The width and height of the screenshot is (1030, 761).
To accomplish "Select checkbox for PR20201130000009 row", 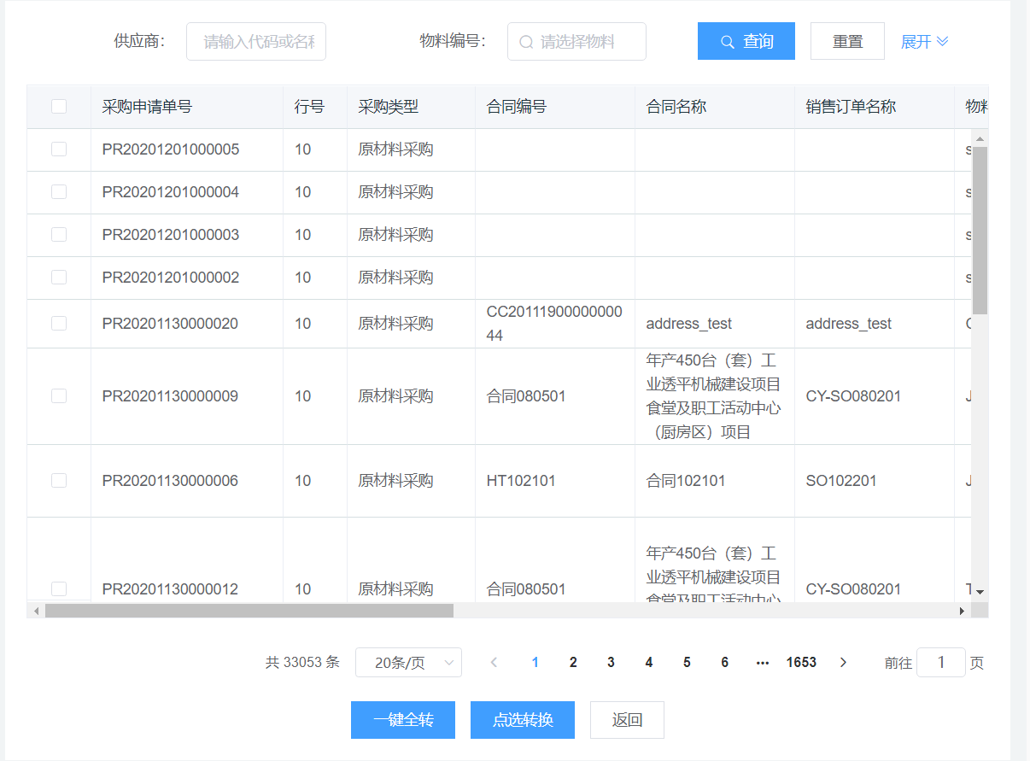I will click(x=59, y=396).
